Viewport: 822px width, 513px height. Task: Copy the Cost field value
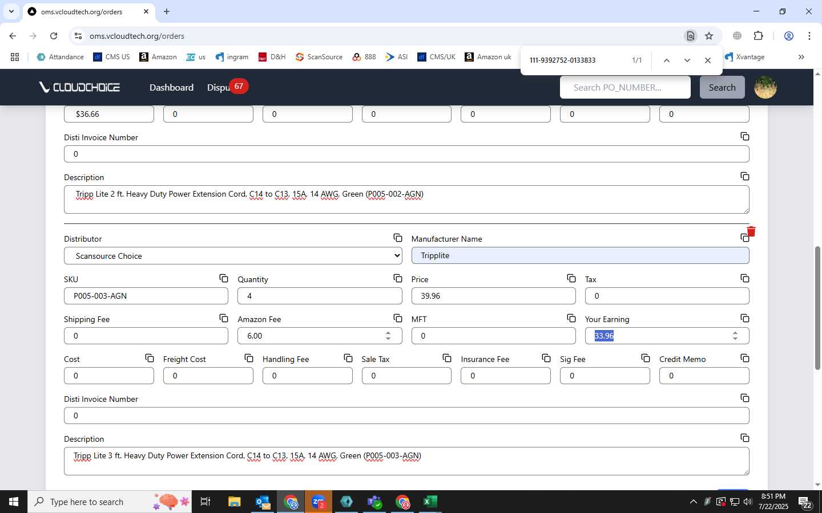coord(150,358)
